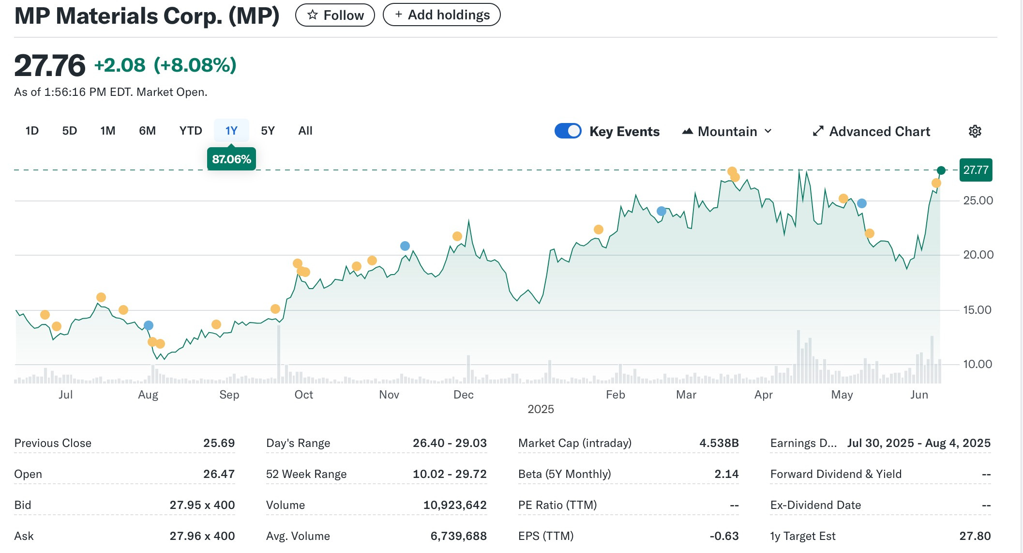
Task: Select the 6M time range tab
Action: coord(147,131)
